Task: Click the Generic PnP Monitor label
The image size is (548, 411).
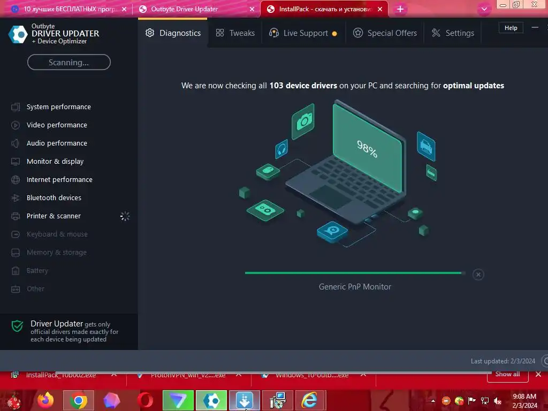Action: [355, 287]
